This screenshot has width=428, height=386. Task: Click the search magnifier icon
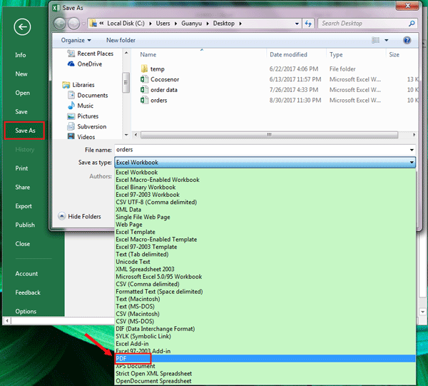tap(412, 24)
